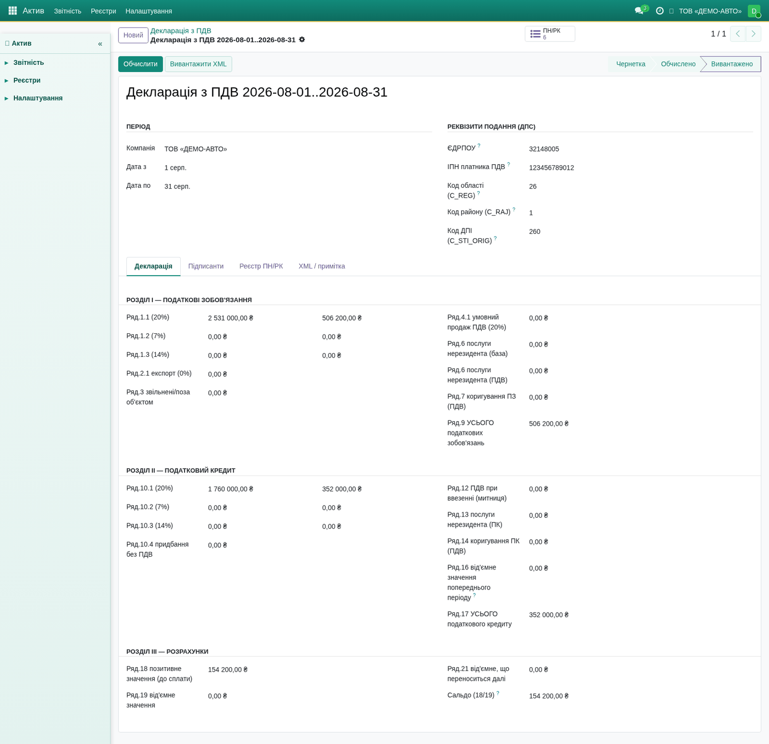Go to previous record arrow
This screenshot has width=769, height=744.
point(738,34)
